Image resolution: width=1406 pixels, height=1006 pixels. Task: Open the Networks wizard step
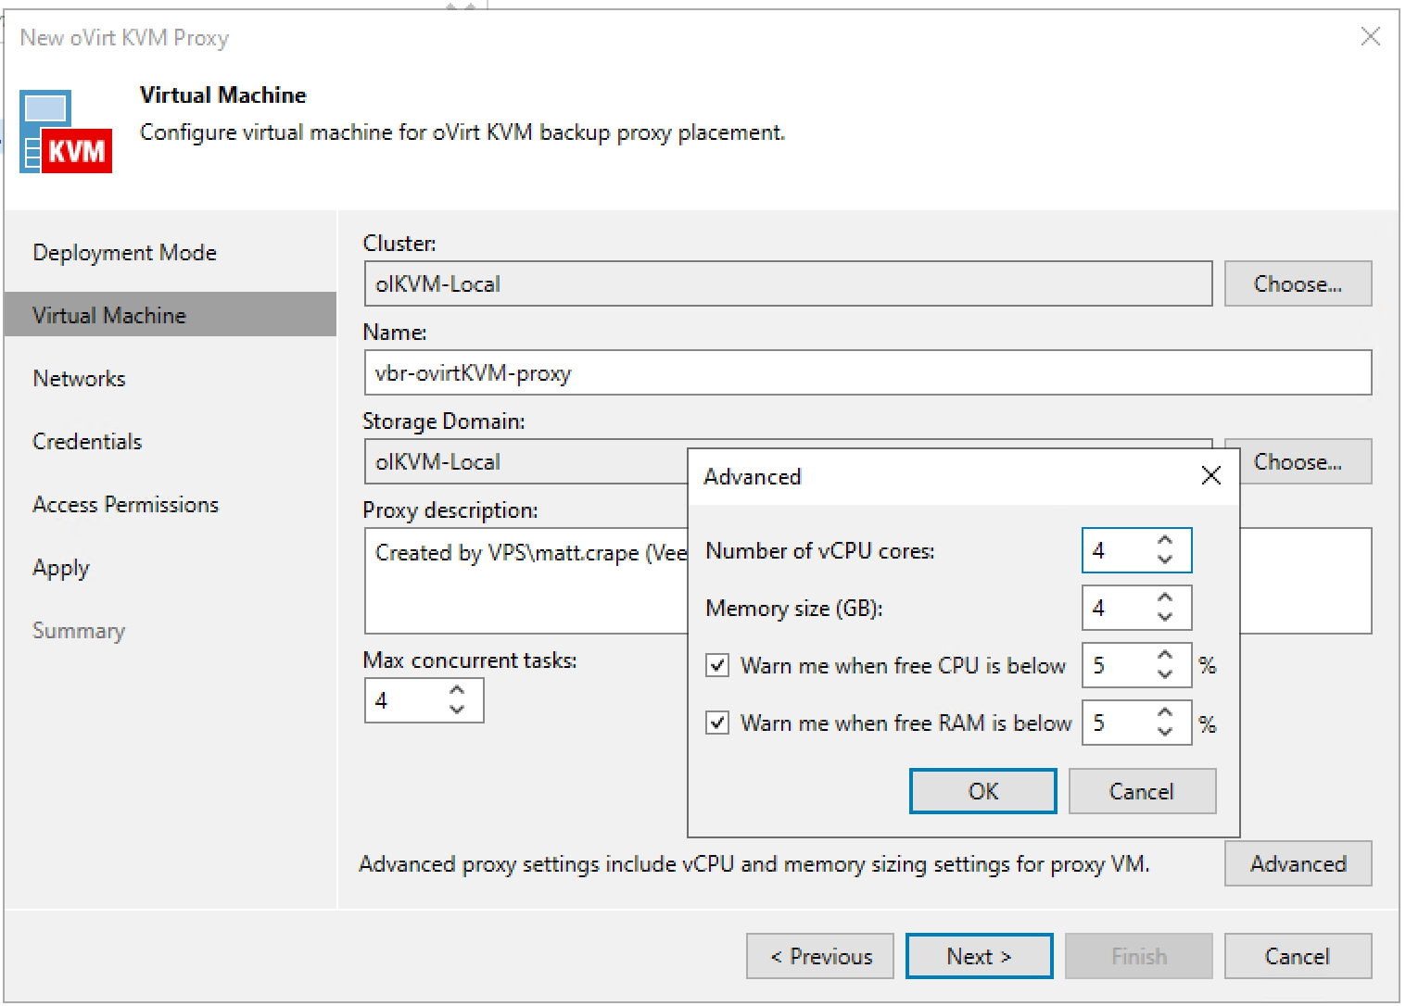79,378
